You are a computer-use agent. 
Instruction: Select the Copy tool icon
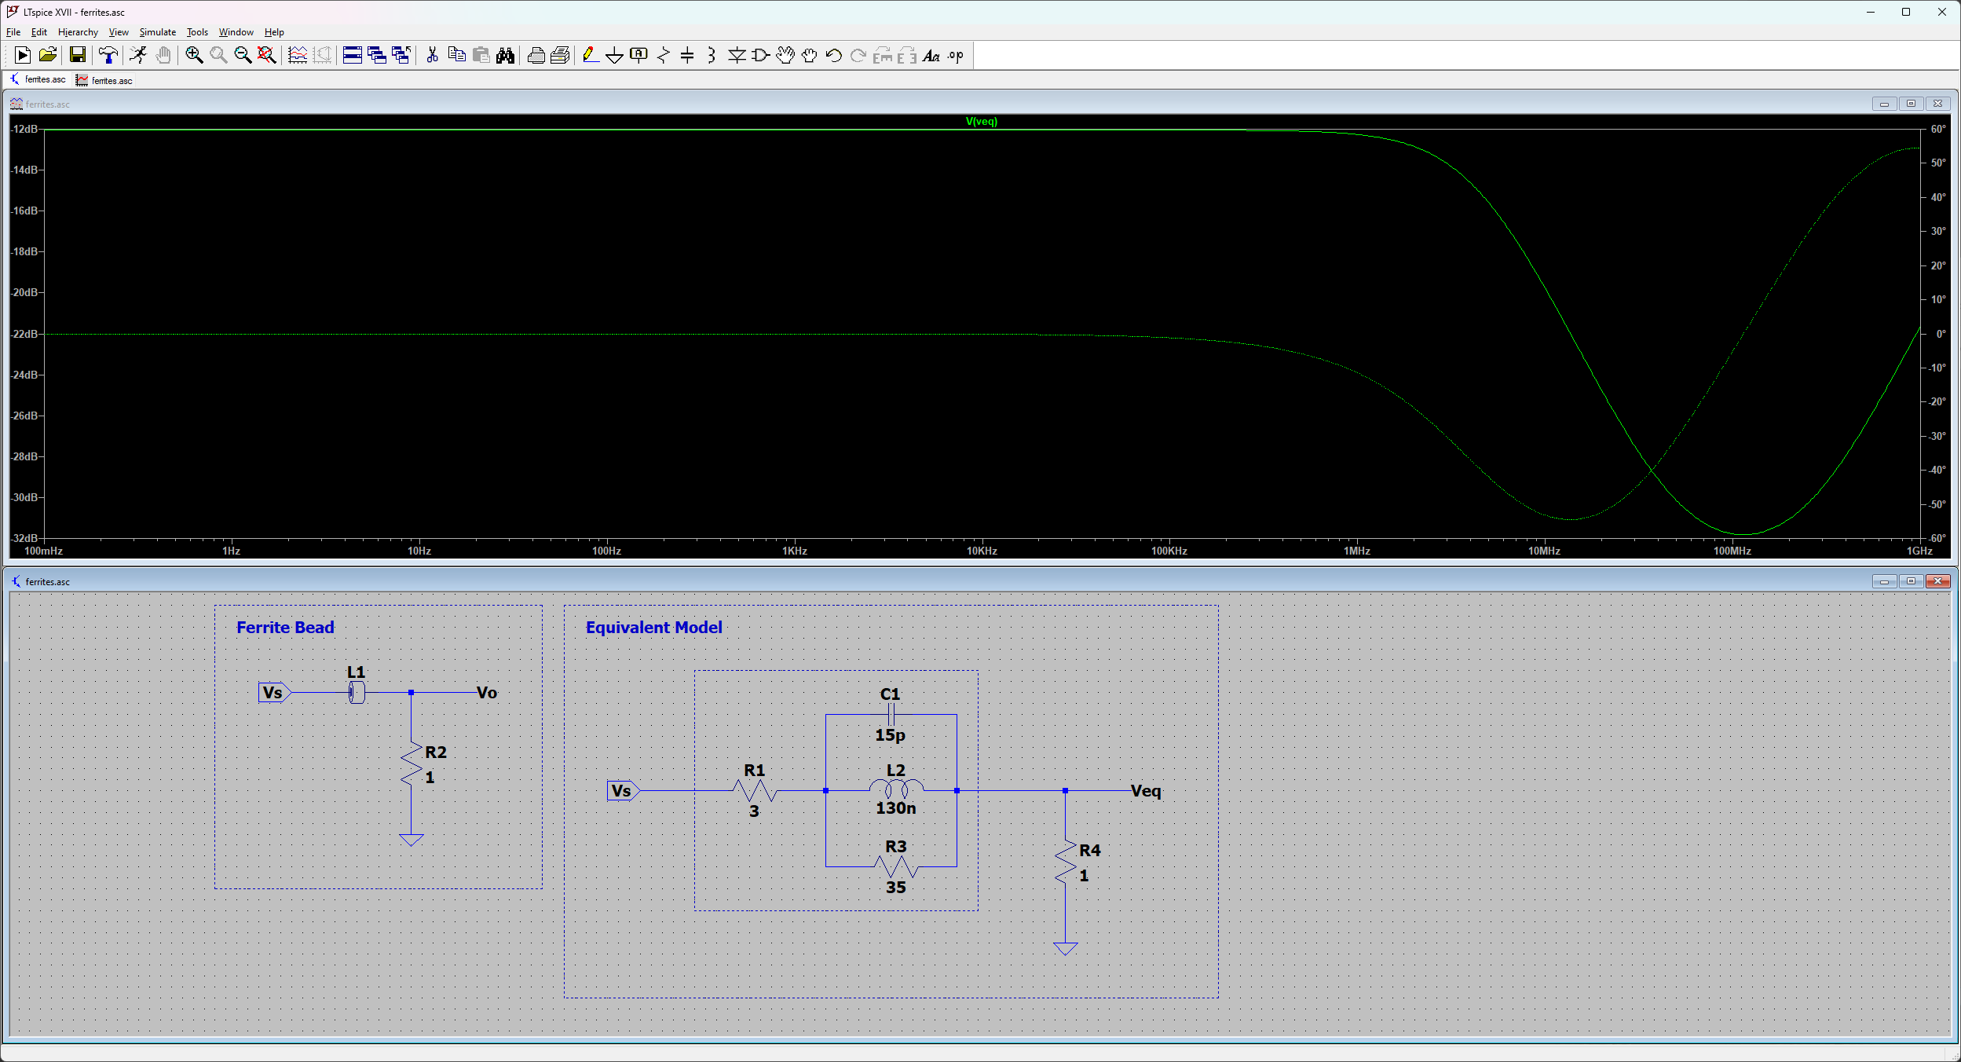(456, 55)
